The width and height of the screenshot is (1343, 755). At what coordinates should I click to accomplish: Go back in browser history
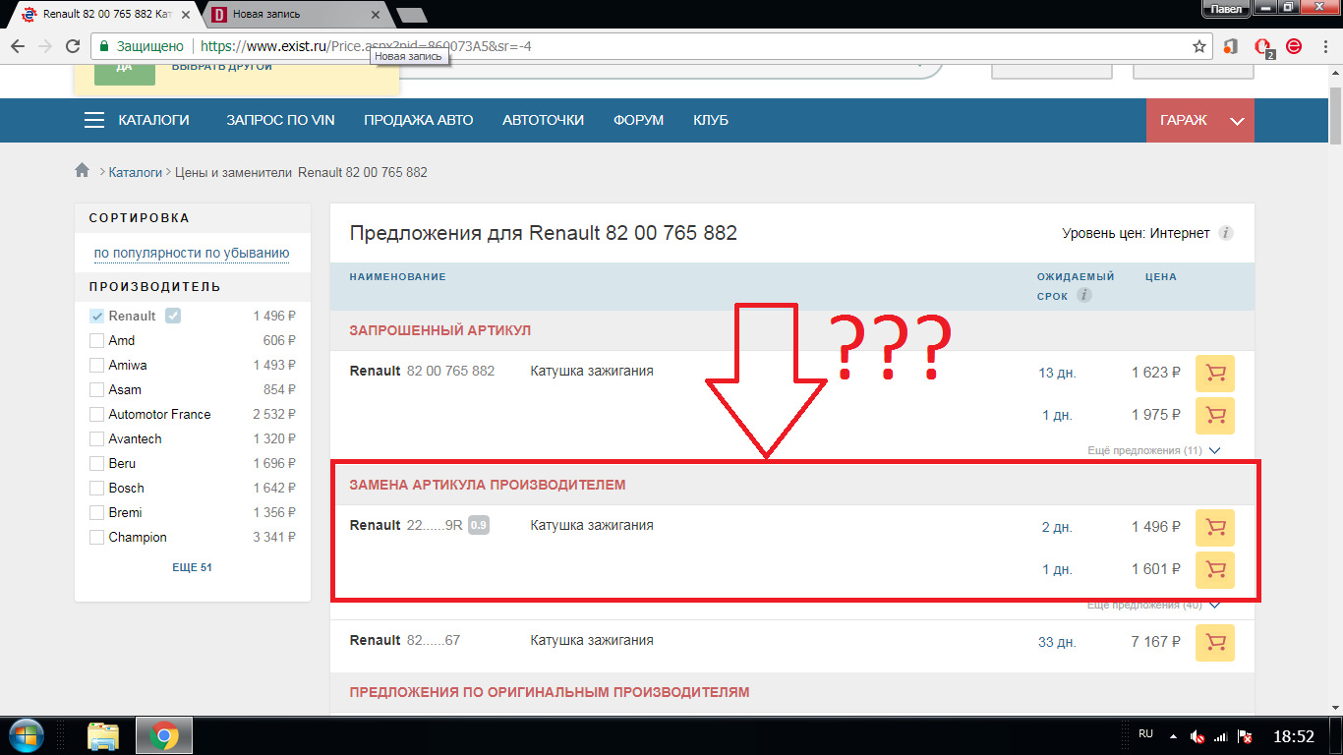18,46
